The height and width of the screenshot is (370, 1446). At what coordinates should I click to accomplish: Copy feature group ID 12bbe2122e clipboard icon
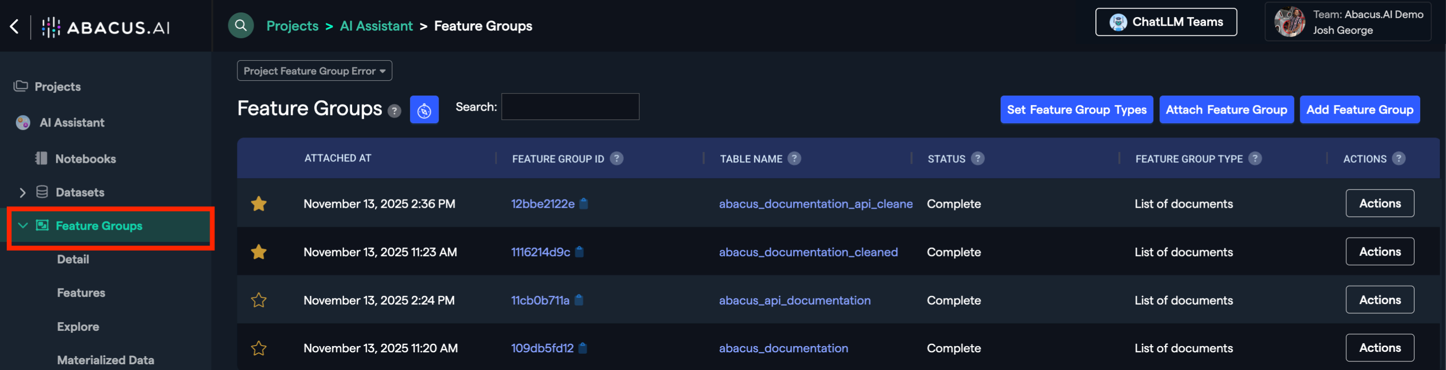[x=584, y=203]
